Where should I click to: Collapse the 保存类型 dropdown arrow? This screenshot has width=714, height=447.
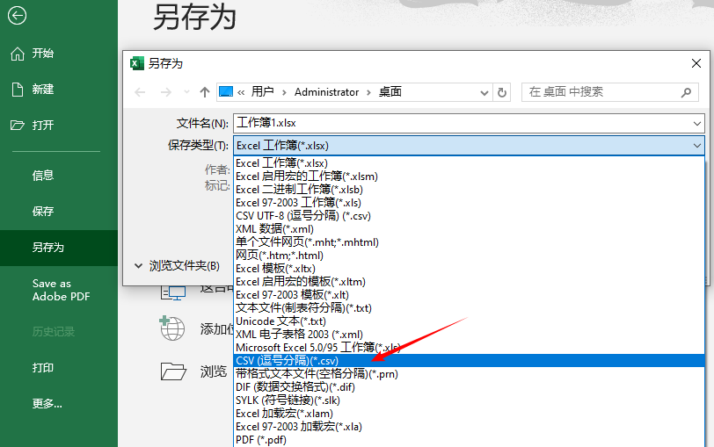tap(696, 146)
